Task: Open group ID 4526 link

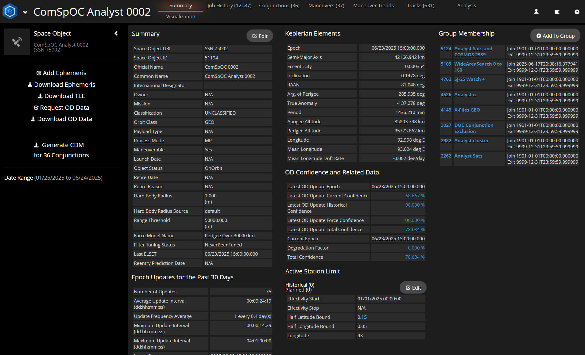Action: click(x=446, y=94)
